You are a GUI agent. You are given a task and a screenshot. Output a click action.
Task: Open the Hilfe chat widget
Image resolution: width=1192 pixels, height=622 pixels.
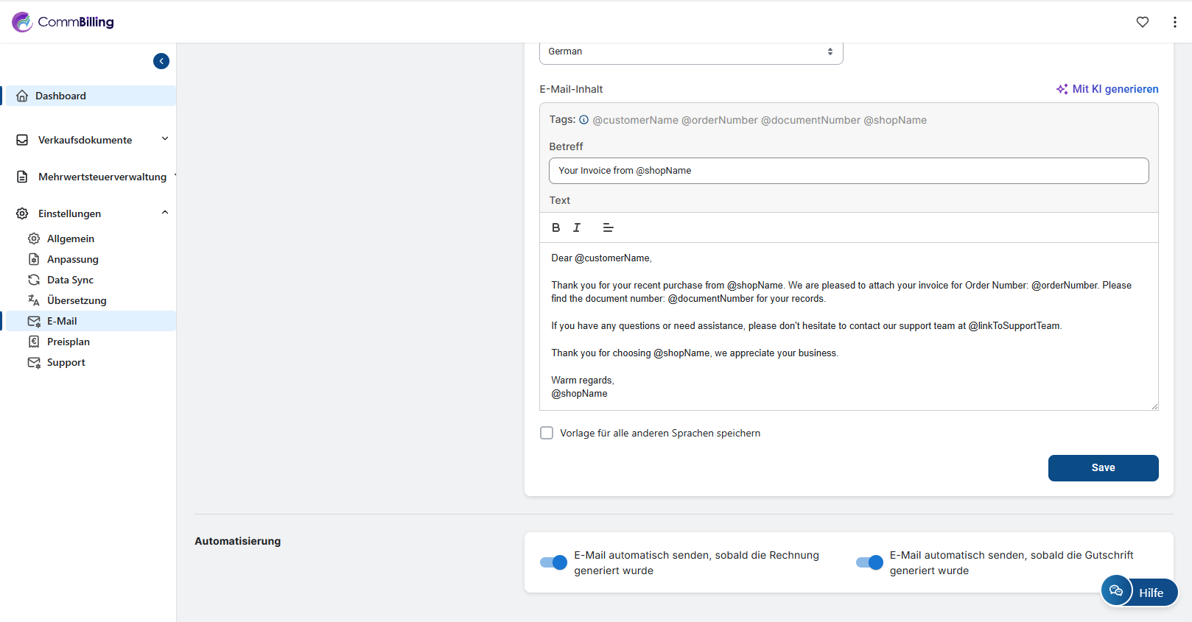[1140, 592]
